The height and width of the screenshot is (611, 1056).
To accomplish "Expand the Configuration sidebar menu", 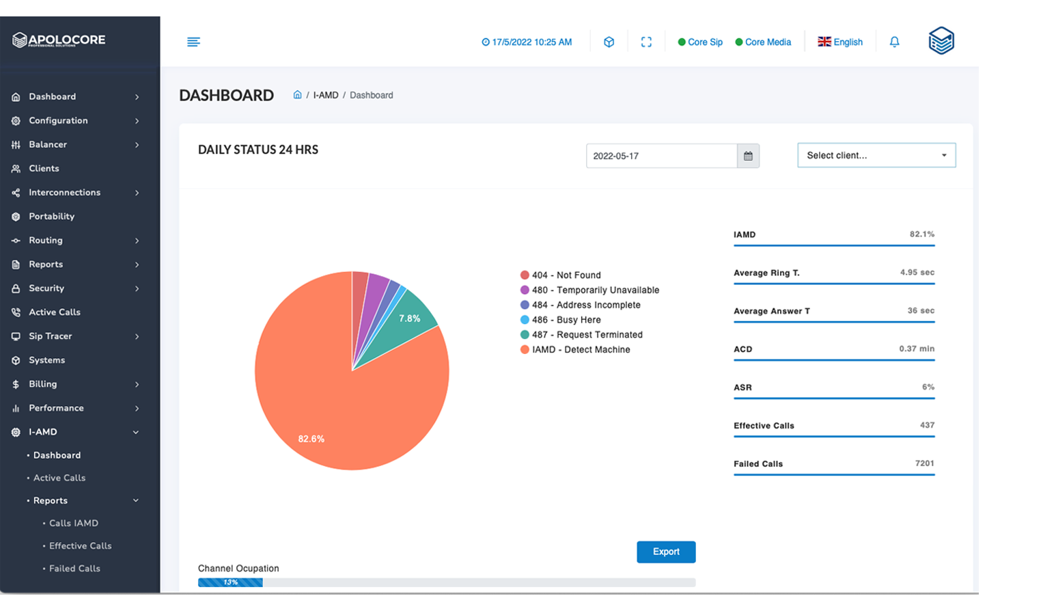I will (x=58, y=121).
